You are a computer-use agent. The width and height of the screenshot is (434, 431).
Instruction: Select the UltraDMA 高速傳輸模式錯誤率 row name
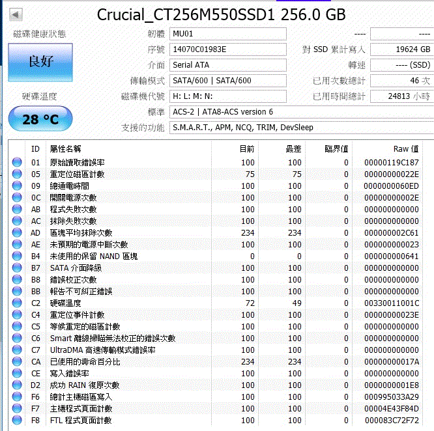[x=103, y=350]
